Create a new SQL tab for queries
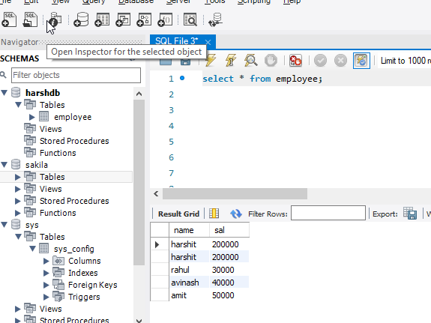The height and width of the screenshot is (323, 431). coord(9,19)
